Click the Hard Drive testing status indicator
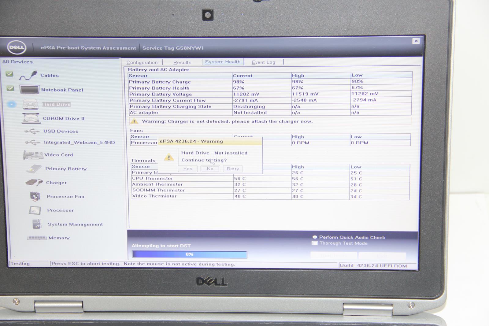 coord(12,104)
